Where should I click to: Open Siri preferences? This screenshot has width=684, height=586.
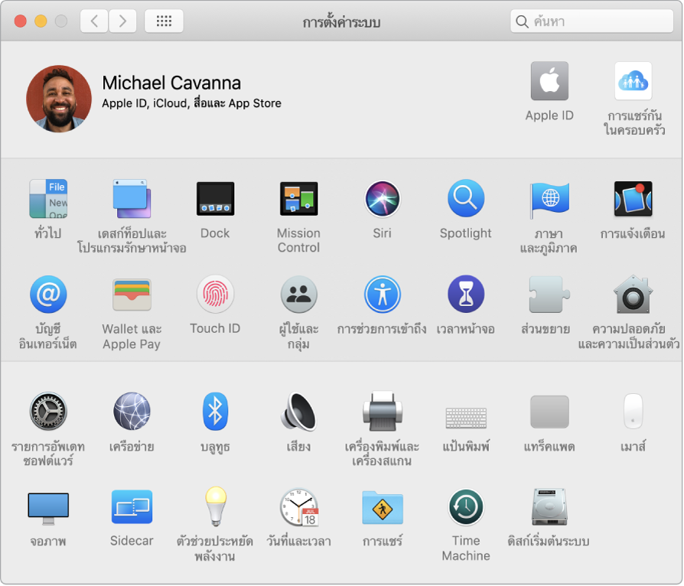tap(382, 199)
